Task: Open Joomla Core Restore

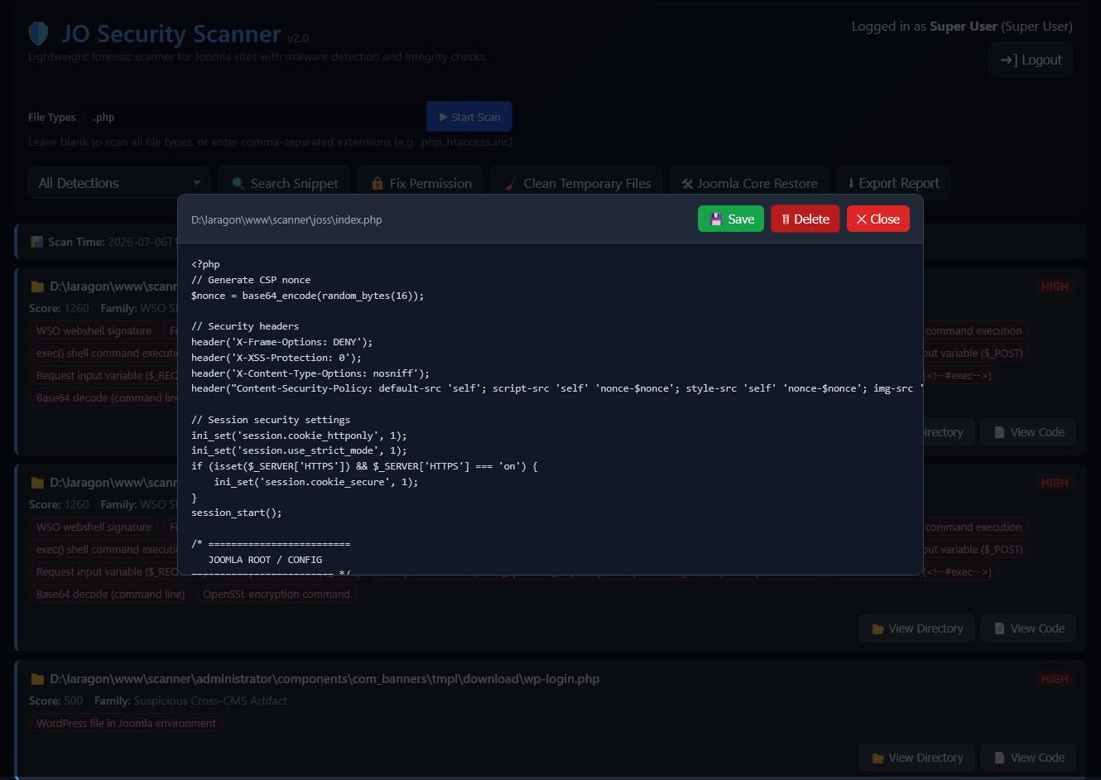Action: coord(749,183)
